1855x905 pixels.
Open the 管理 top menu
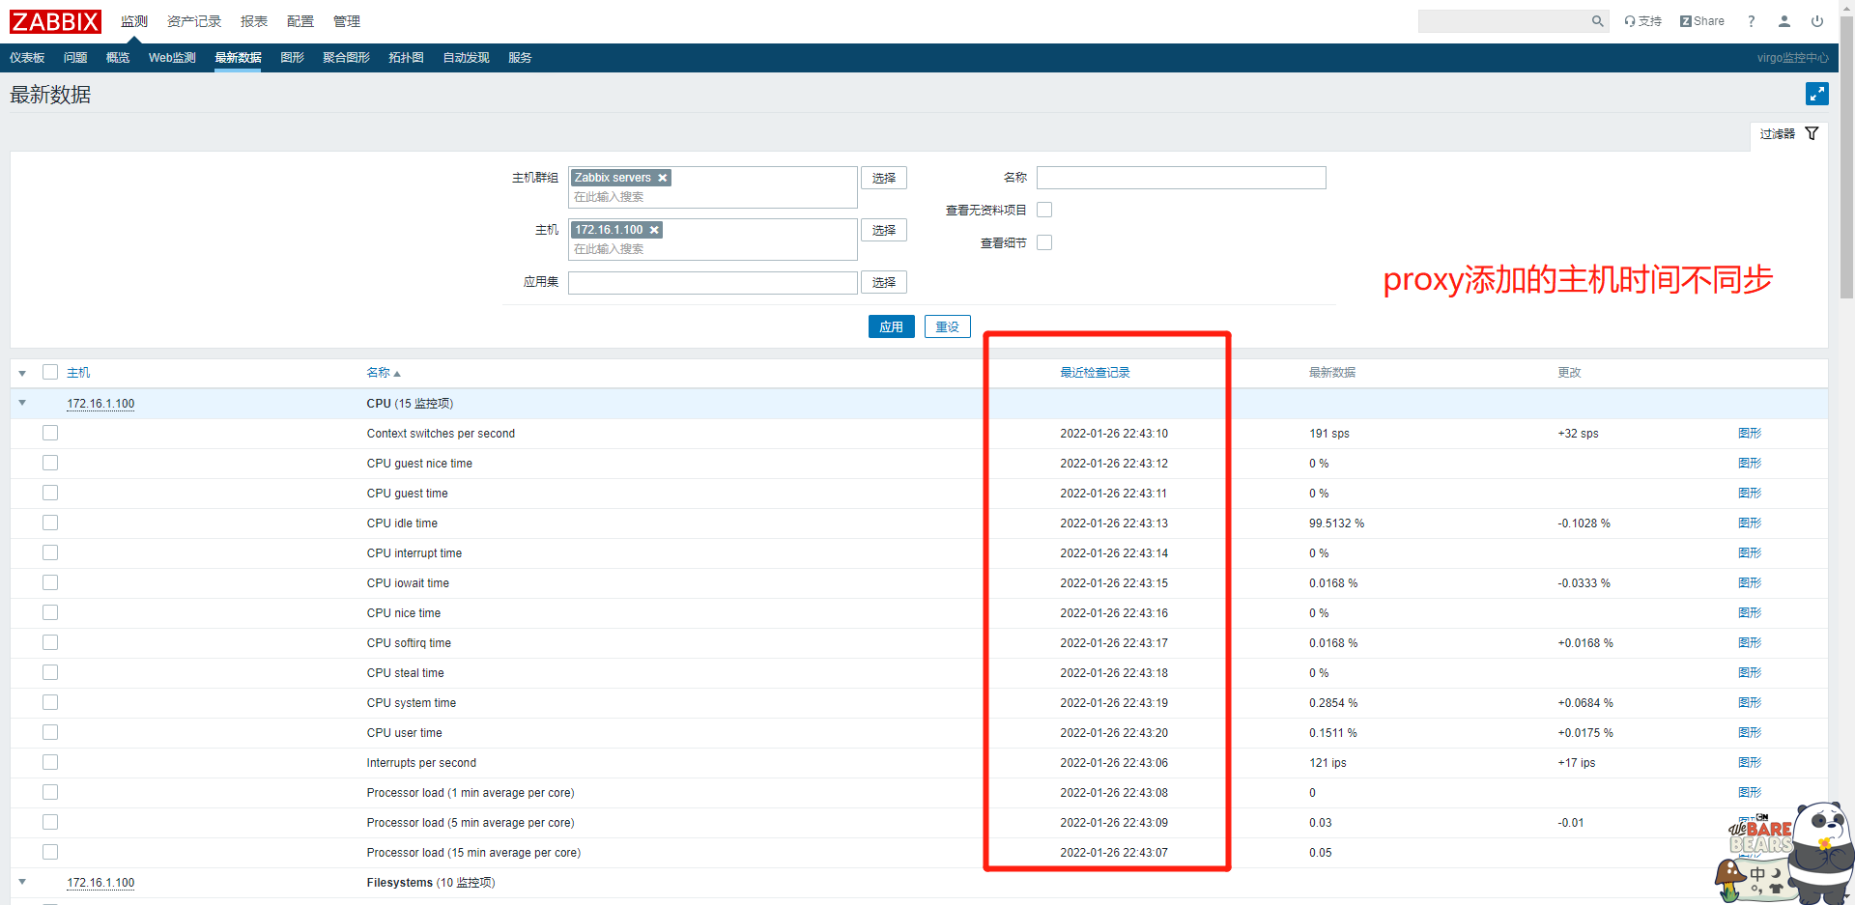(x=347, y=21)
